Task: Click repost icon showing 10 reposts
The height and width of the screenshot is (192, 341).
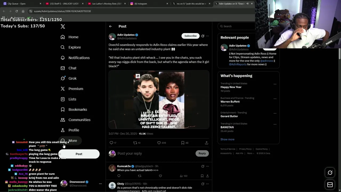Action: pyautogui.click(x=135, y=143)
